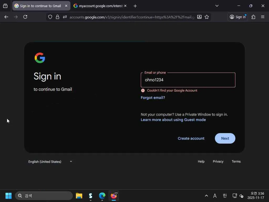This screenshot has height=202, width=269.
Task: Open the network status tray icon
Action: [x=235, y=196]
